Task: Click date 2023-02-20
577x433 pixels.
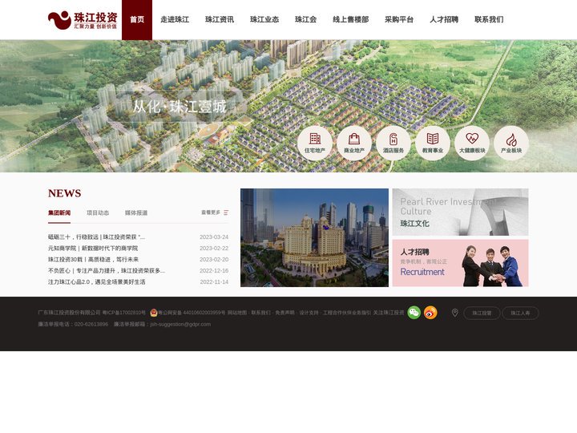Action: pyautogui.click(x=214, y=259)
